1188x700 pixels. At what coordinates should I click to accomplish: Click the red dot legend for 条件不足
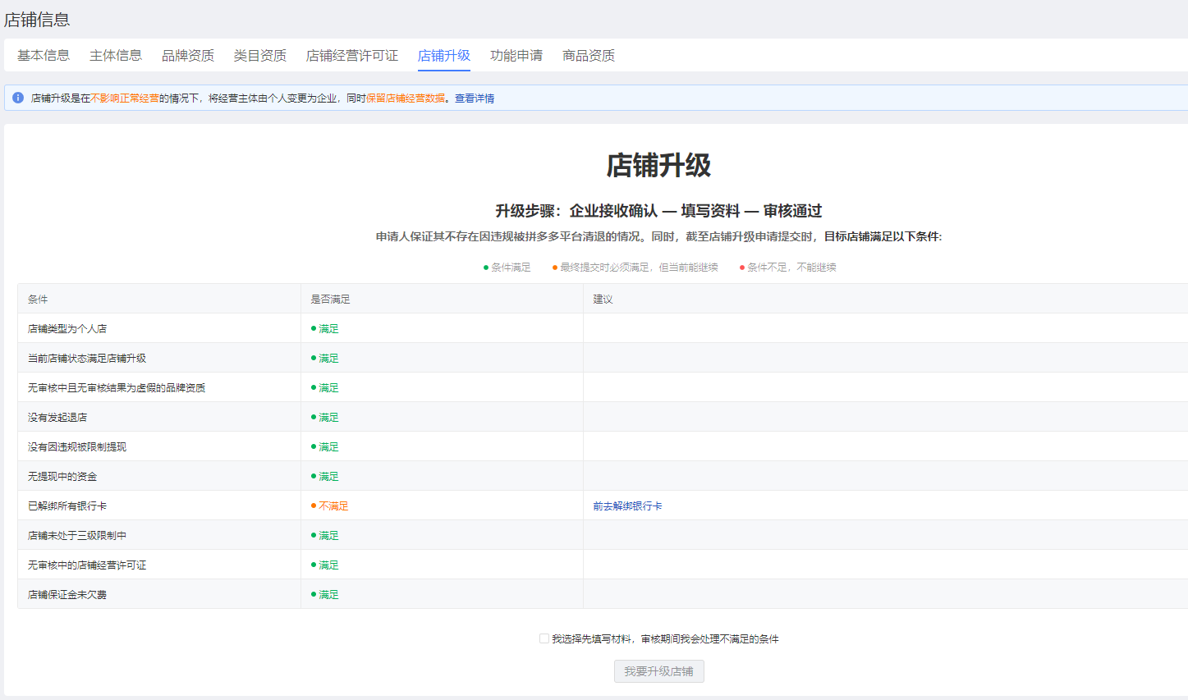pyautogui.click(x=742, y=268)
